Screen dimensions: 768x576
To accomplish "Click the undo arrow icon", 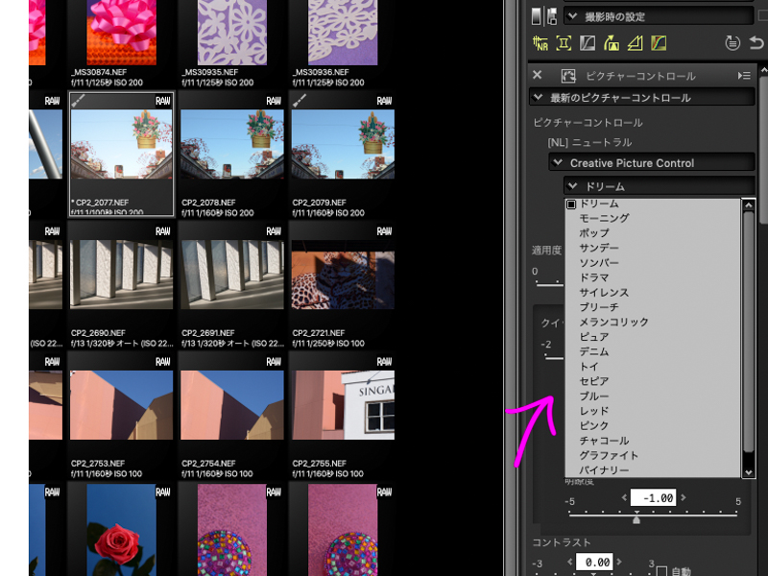I will (756, 43).
